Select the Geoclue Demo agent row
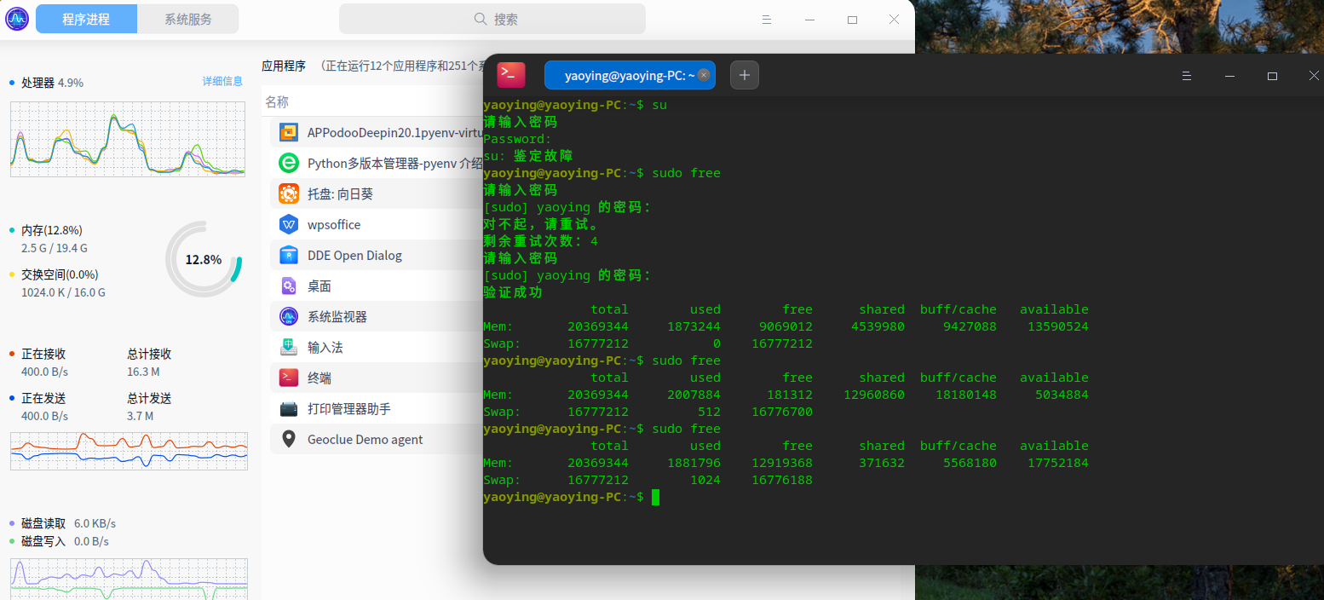The height and width of the screenshot is (600, 1324). pos(377,439)
